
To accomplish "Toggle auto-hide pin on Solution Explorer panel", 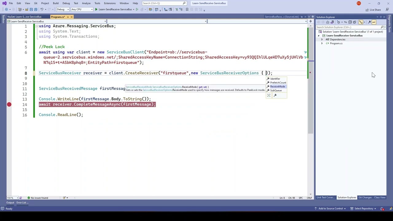I will (381, 17).
